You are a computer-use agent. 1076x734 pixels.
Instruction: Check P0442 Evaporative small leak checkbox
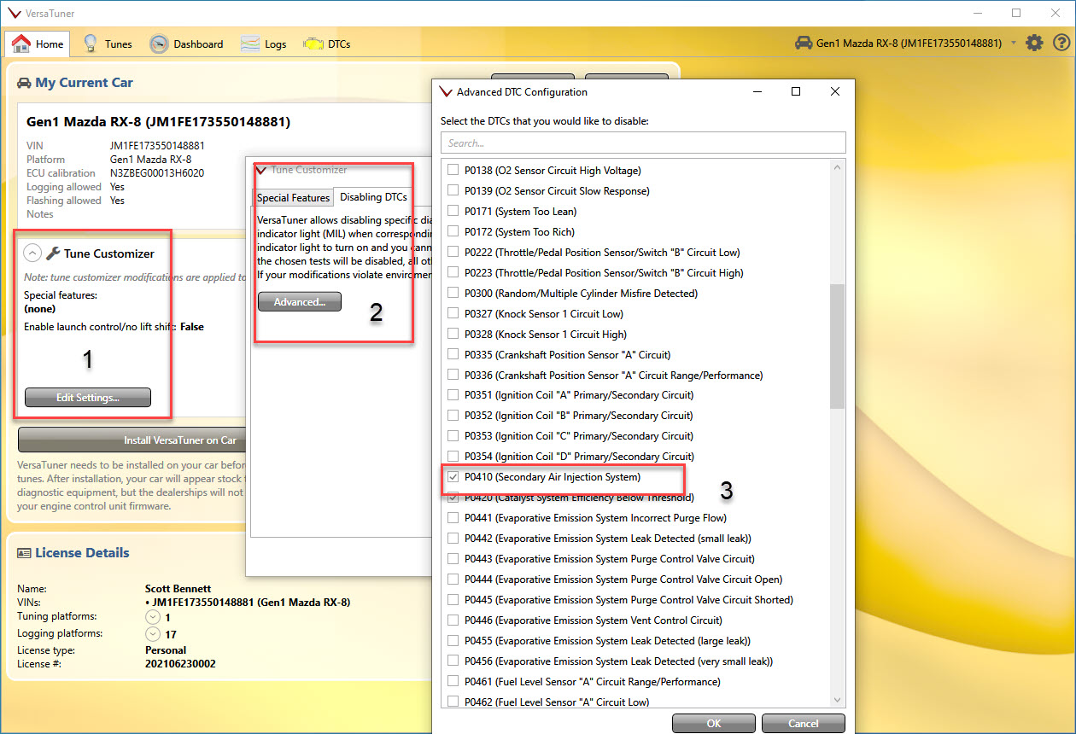pyautogui.click(x=453, y=539)
